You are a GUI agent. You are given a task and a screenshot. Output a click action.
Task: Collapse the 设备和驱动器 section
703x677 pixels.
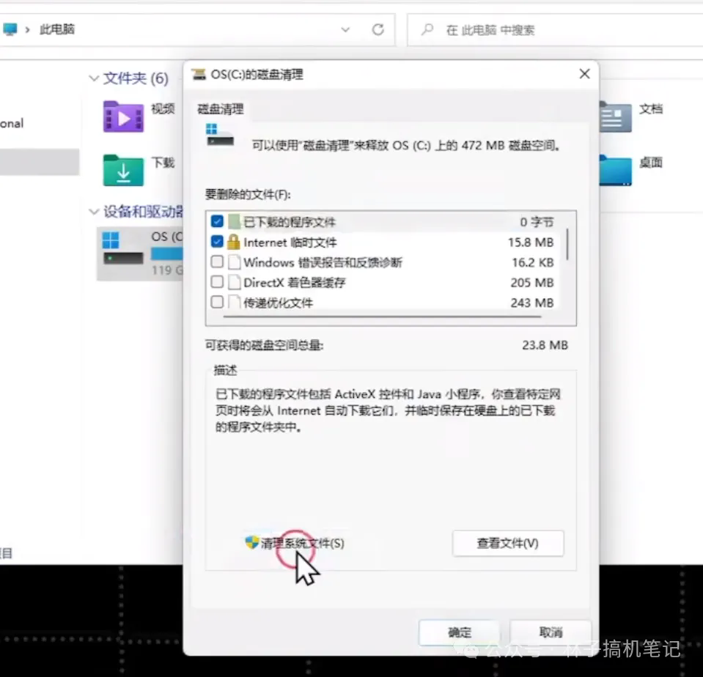click(x=95, y=211)
